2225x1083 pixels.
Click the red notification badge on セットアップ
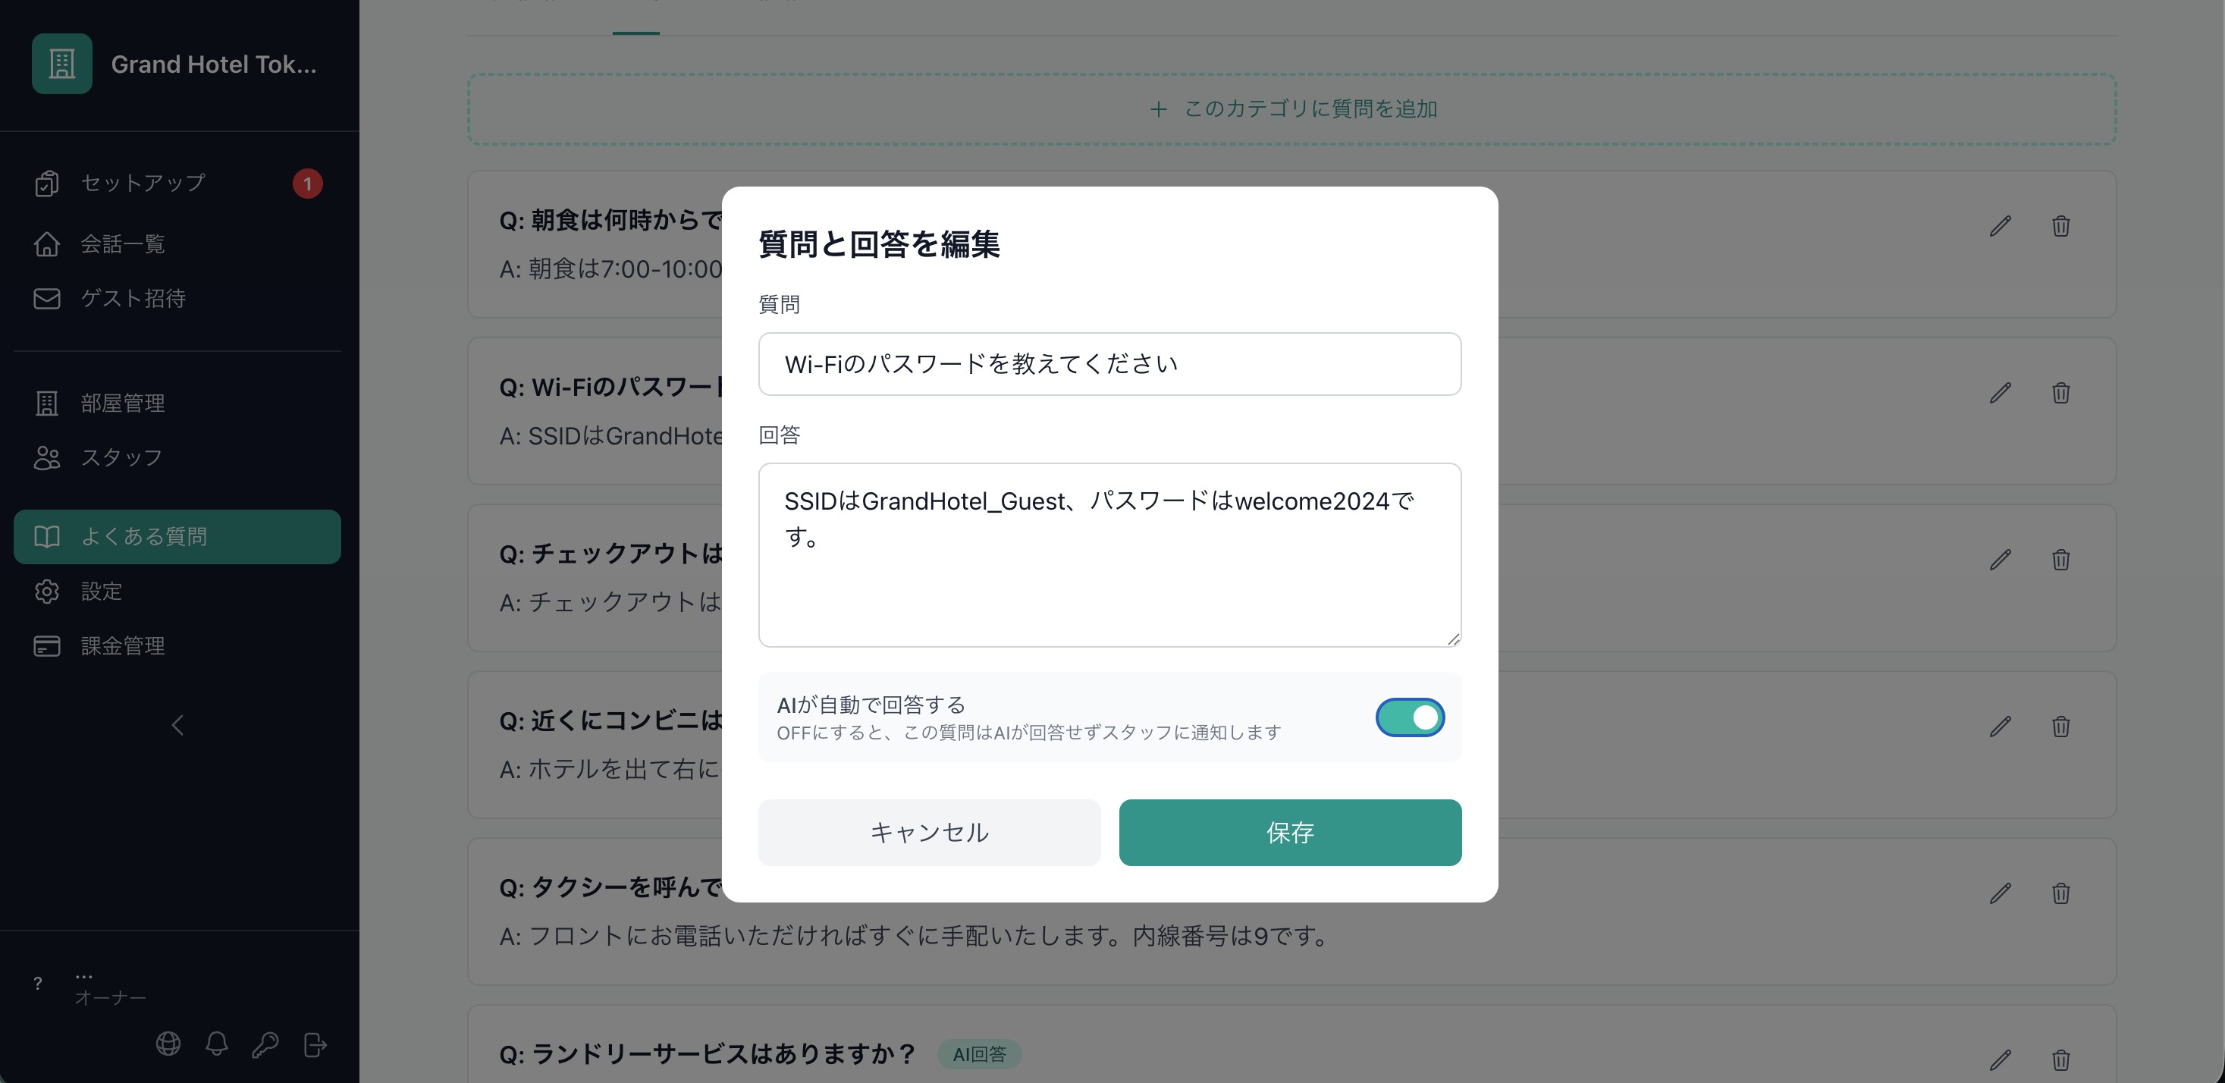point(307,184)
